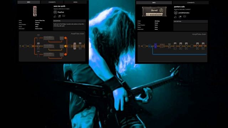
Task: Open PokiPoti user avatar
Action: [55, 12]
